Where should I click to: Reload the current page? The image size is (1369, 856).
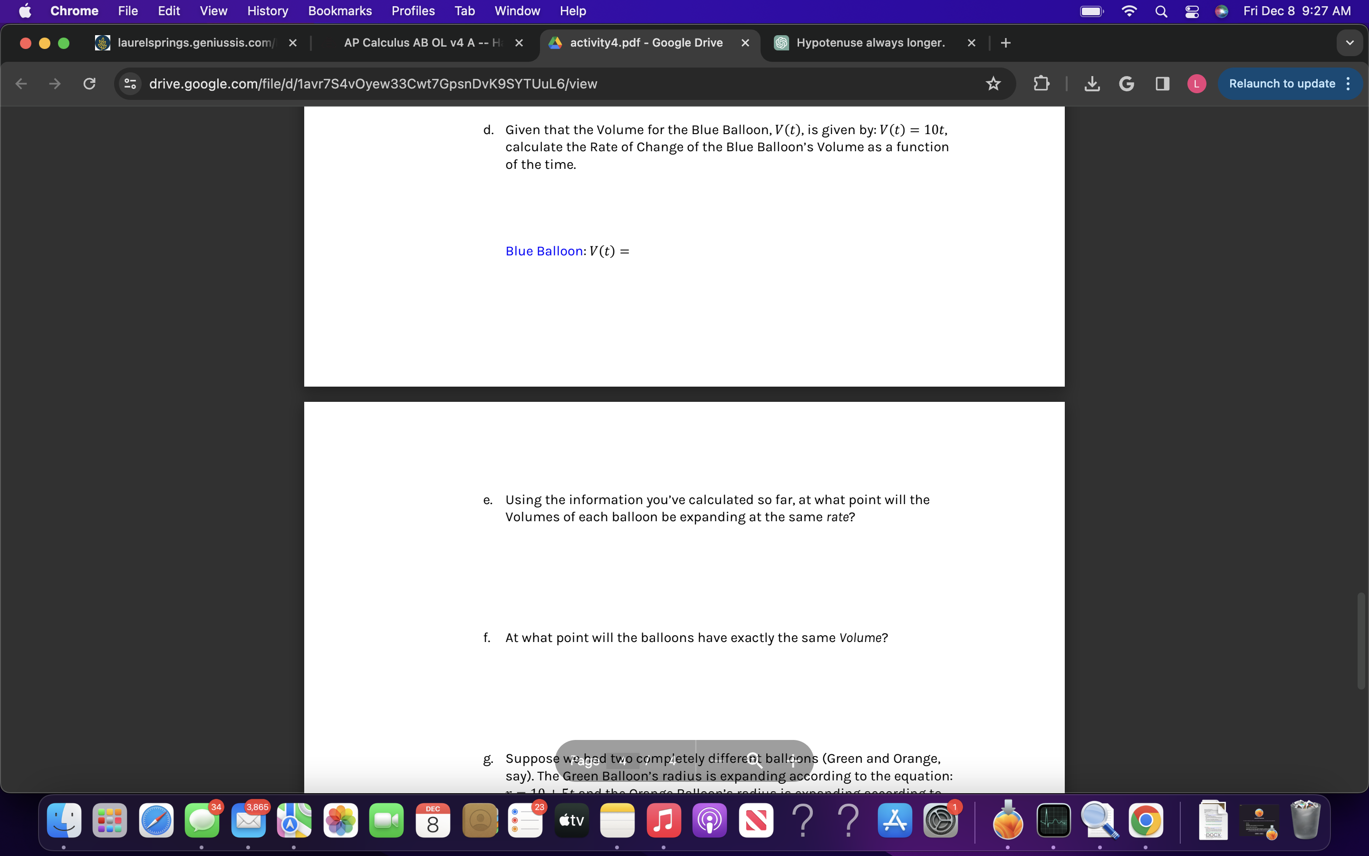[89, 83]
